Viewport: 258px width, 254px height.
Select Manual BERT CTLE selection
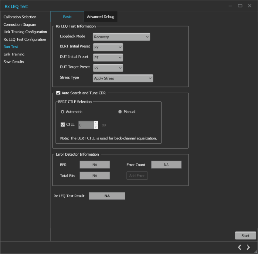tap(120, 111)
